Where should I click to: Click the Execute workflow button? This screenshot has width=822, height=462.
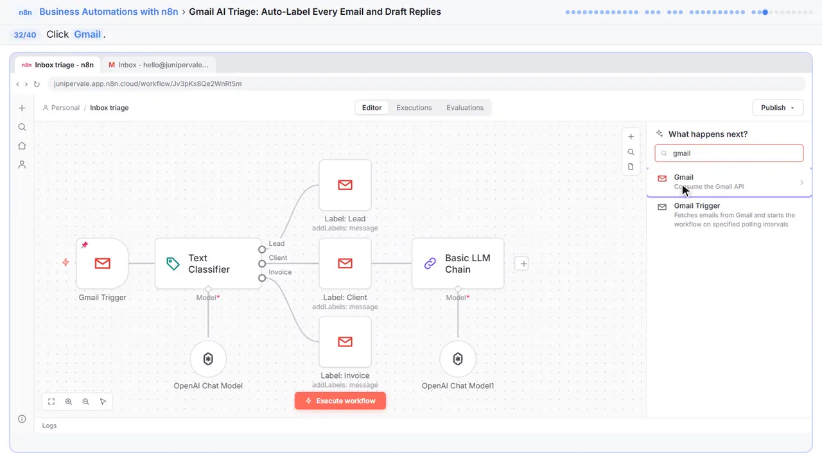pyautogui.click(x=340, y=401)
